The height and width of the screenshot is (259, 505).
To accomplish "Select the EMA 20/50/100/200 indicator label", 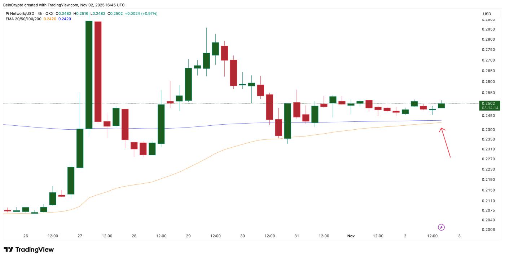I will click(23, 19).
